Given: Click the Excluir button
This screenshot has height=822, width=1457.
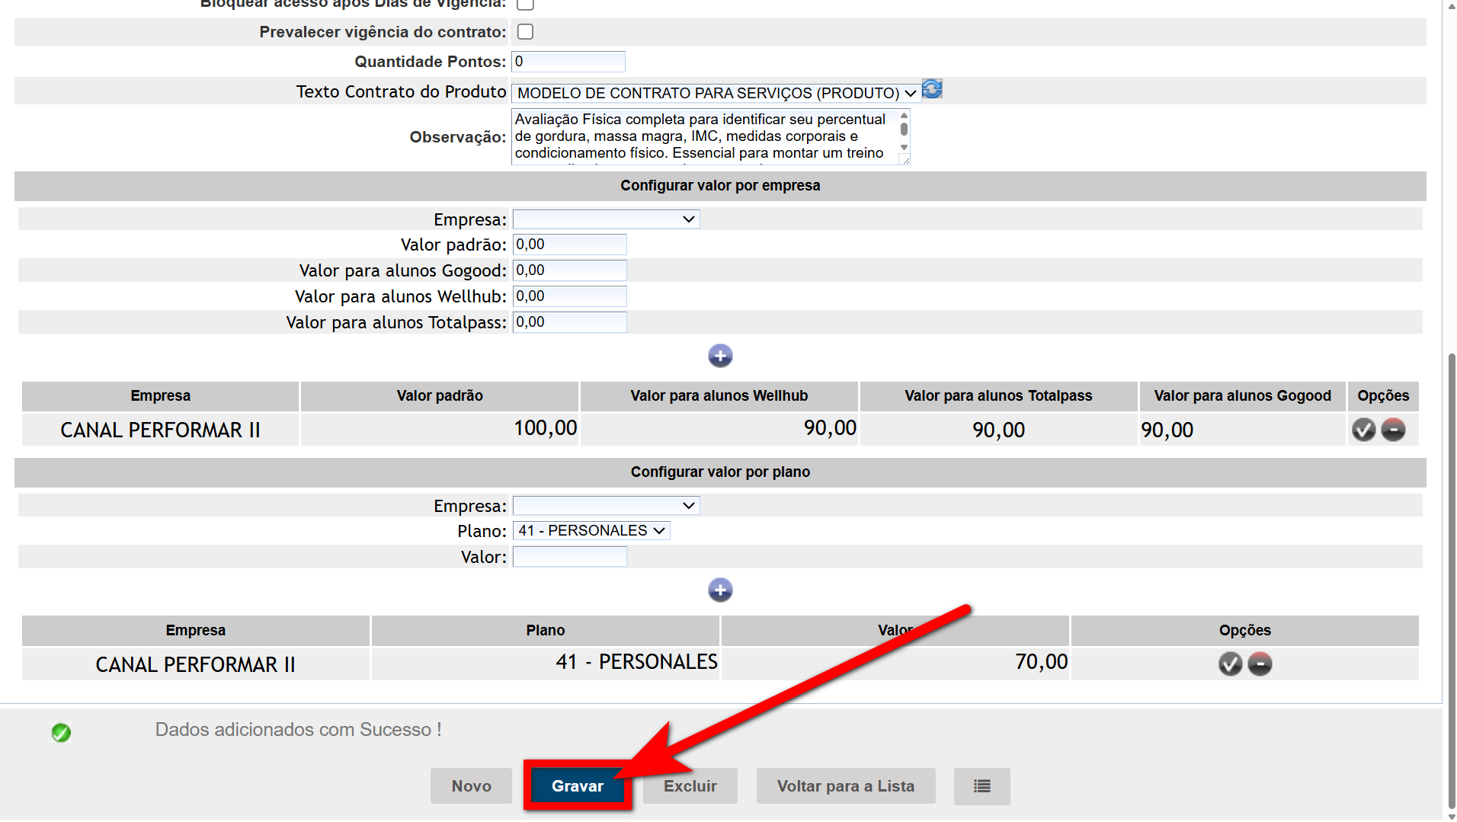Looking at the screenshot, I should [x=690, y=786].
